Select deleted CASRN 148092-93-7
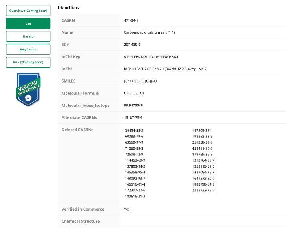This screenshot has height=229, width=290. [135, 179]
